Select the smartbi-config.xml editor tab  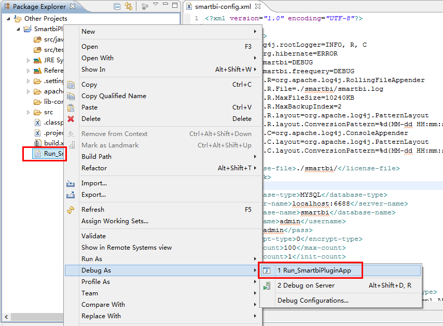(223, 7)
